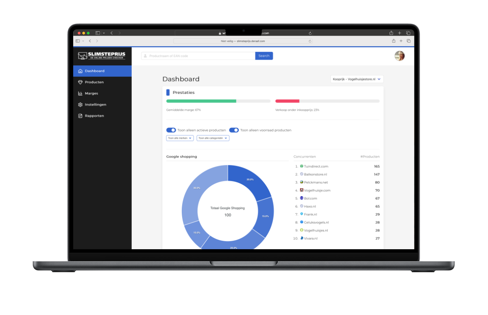Viewport: 488px width, 315px height.
Task: Open the 'Toon alle merken' dropdown
Action: tap(180, 138)
